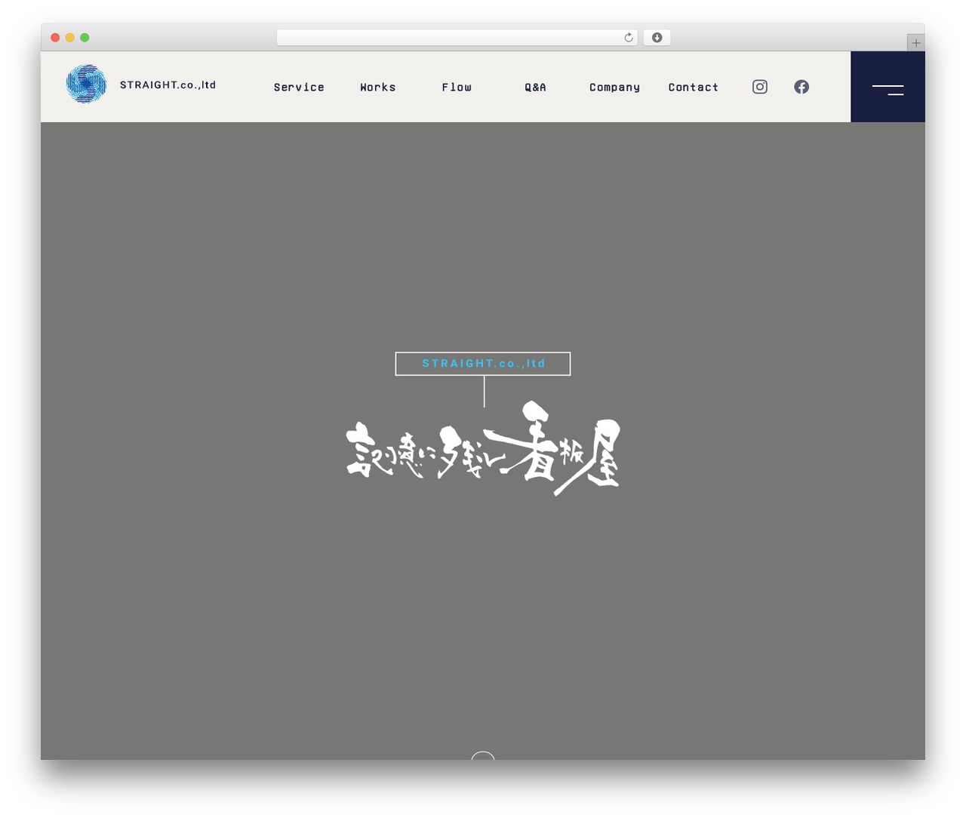
Task: Open the Q&A menu item
Action: click(x=535, y=88)
